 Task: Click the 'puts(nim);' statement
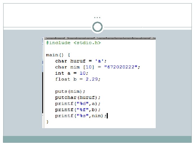click(x=70, y=91)
